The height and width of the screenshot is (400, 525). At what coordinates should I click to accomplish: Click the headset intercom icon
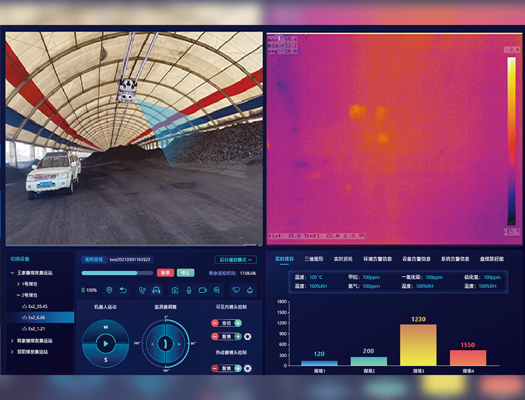click(x=156, y=290)
